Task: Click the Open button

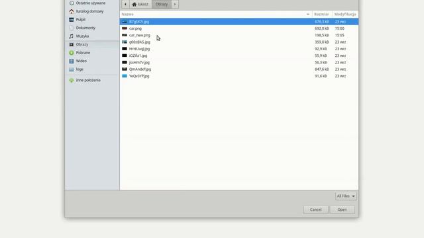Action: [x=342, y=210]
